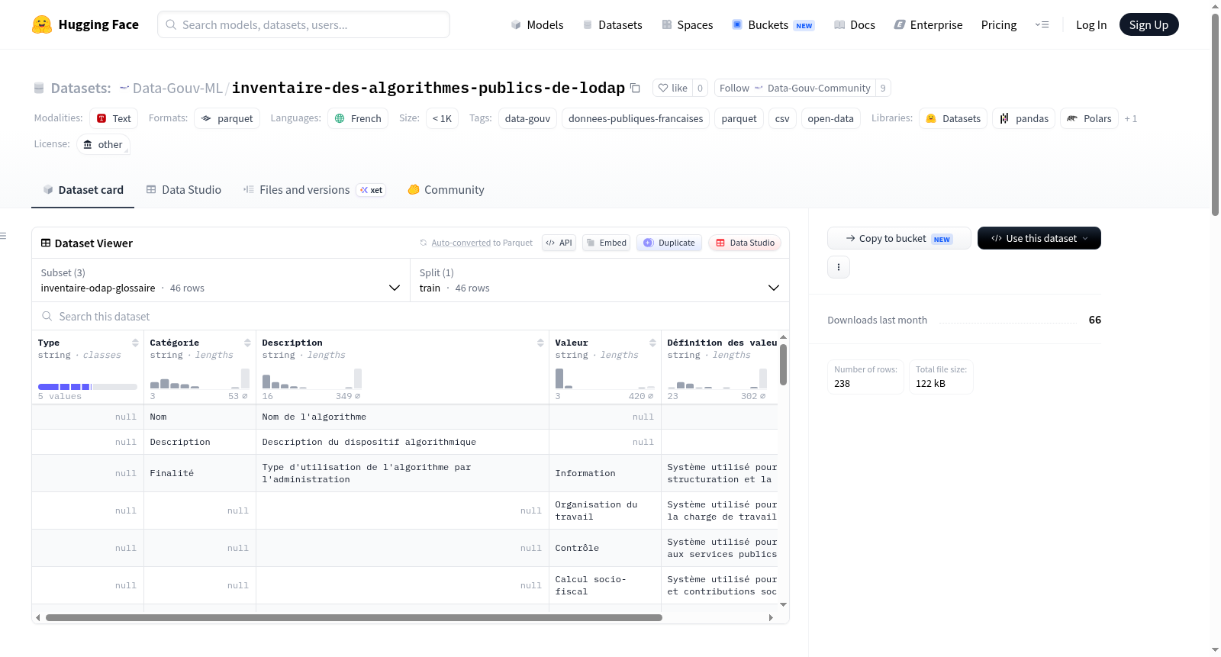Open the Spaces page
The width and height of the screenshot is (1221, 657).
[687, 24]
